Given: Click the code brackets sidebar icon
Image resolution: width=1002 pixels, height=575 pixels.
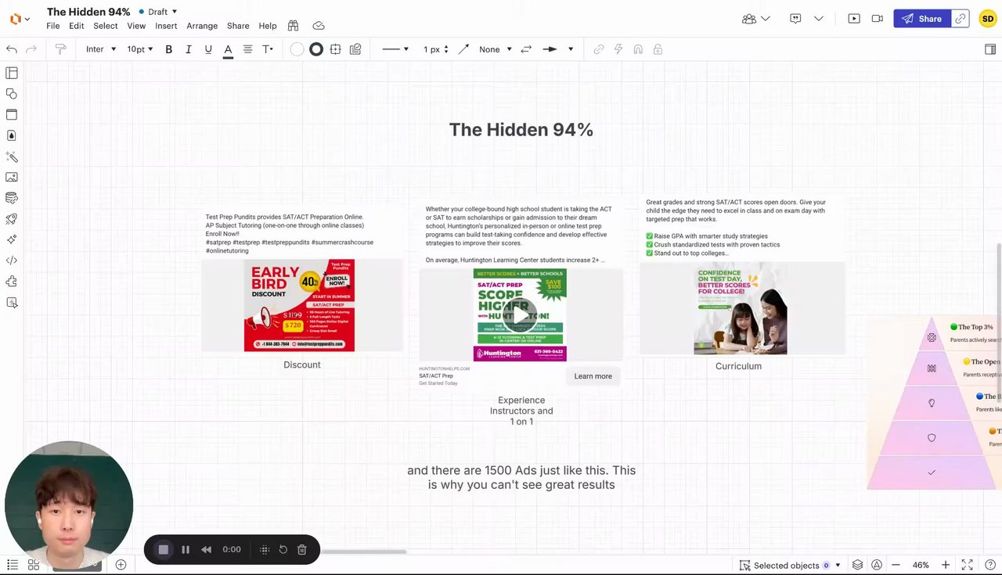Looking at the screenshot, I should pyautogui.click(x=12, y=261).
